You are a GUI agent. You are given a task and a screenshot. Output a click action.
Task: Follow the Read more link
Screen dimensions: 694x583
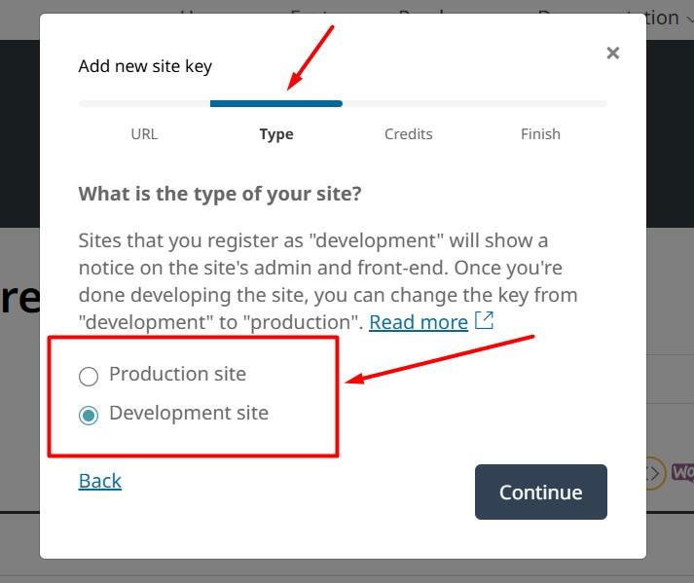coord(419,322)
